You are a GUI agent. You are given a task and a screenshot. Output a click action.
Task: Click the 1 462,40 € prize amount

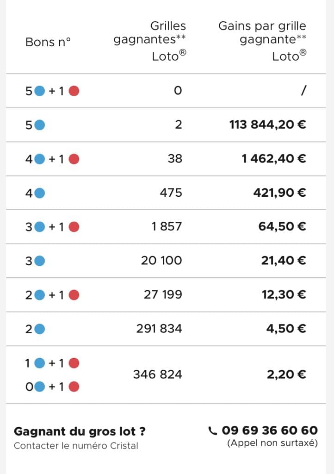[x=274, y=158]
